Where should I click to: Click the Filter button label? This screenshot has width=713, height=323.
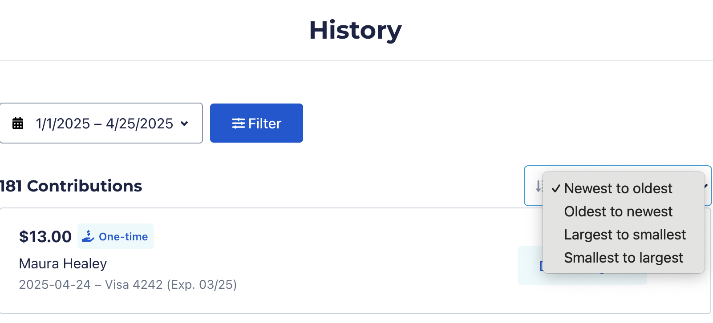(x=265, y=124)
